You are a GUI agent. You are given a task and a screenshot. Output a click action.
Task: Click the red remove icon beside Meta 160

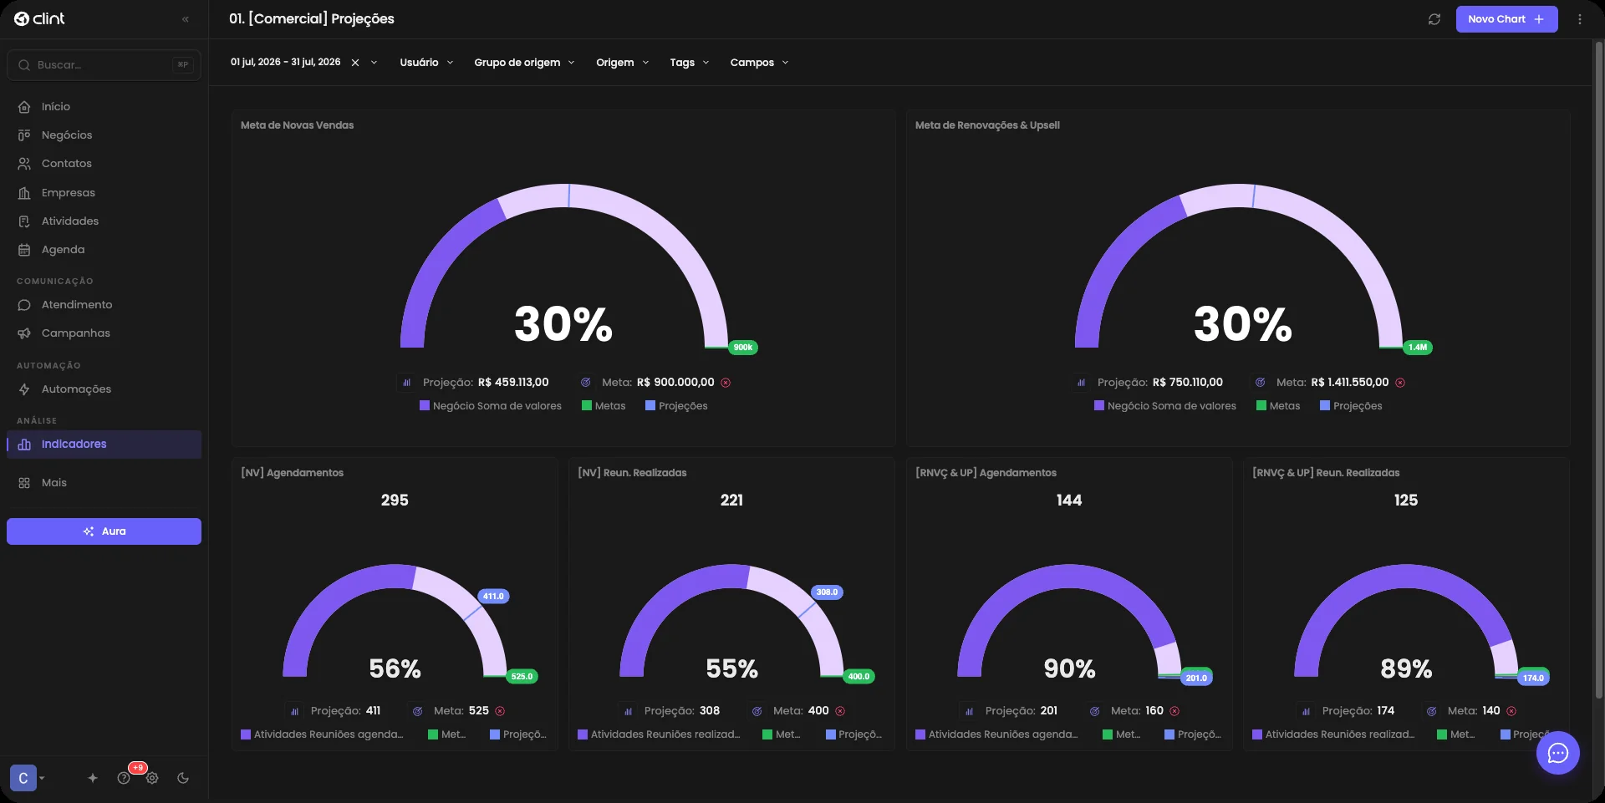[x=1174, y=711]
